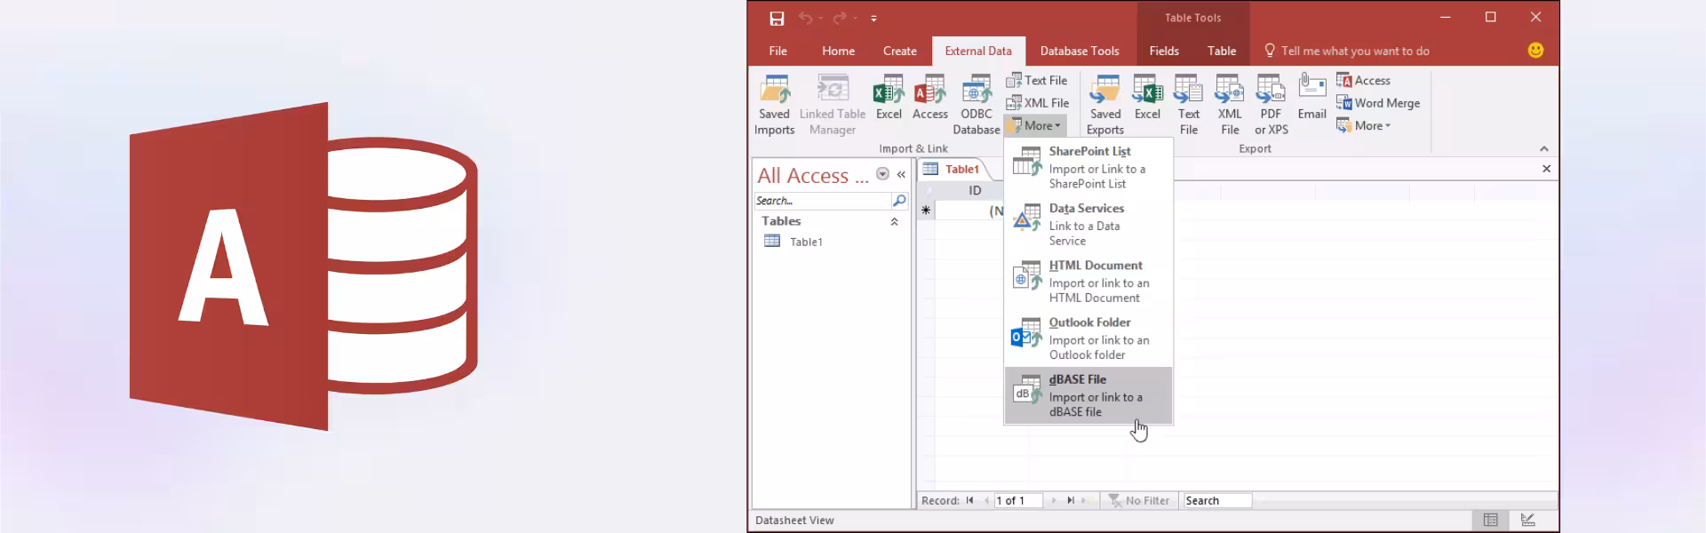Export to Access database
Screen dimensions: 1706x533
[x=1363, y=80]
